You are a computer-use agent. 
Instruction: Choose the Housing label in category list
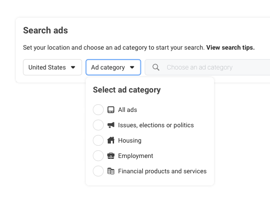coord(130,140)
